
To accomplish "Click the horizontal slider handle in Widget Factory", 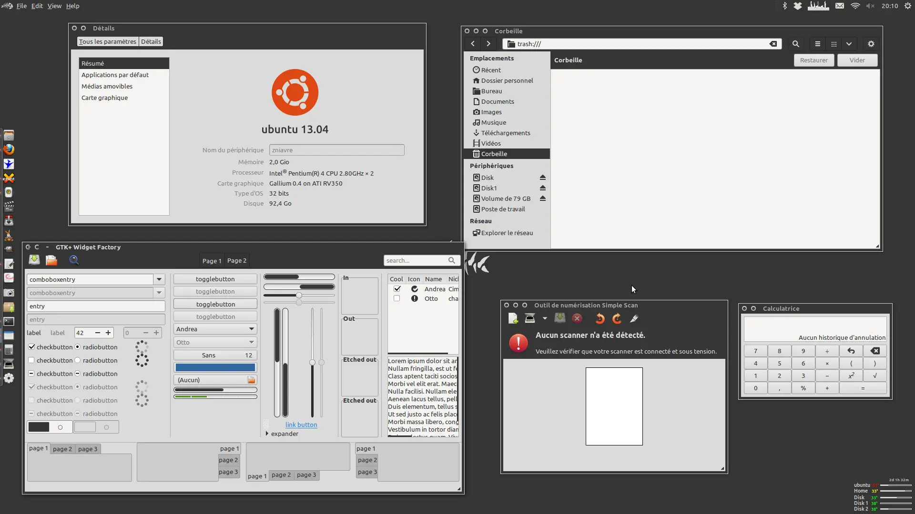I will (x=299, y=296).
